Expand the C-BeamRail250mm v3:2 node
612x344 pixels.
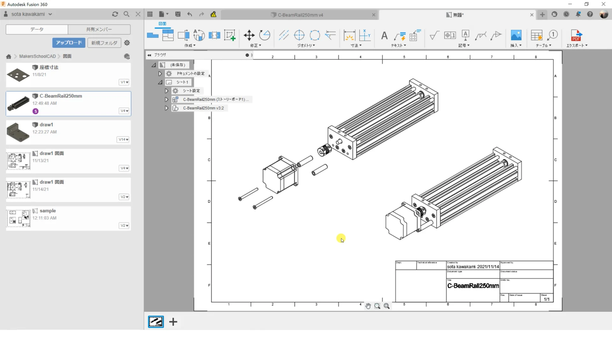tap(166, 108)
